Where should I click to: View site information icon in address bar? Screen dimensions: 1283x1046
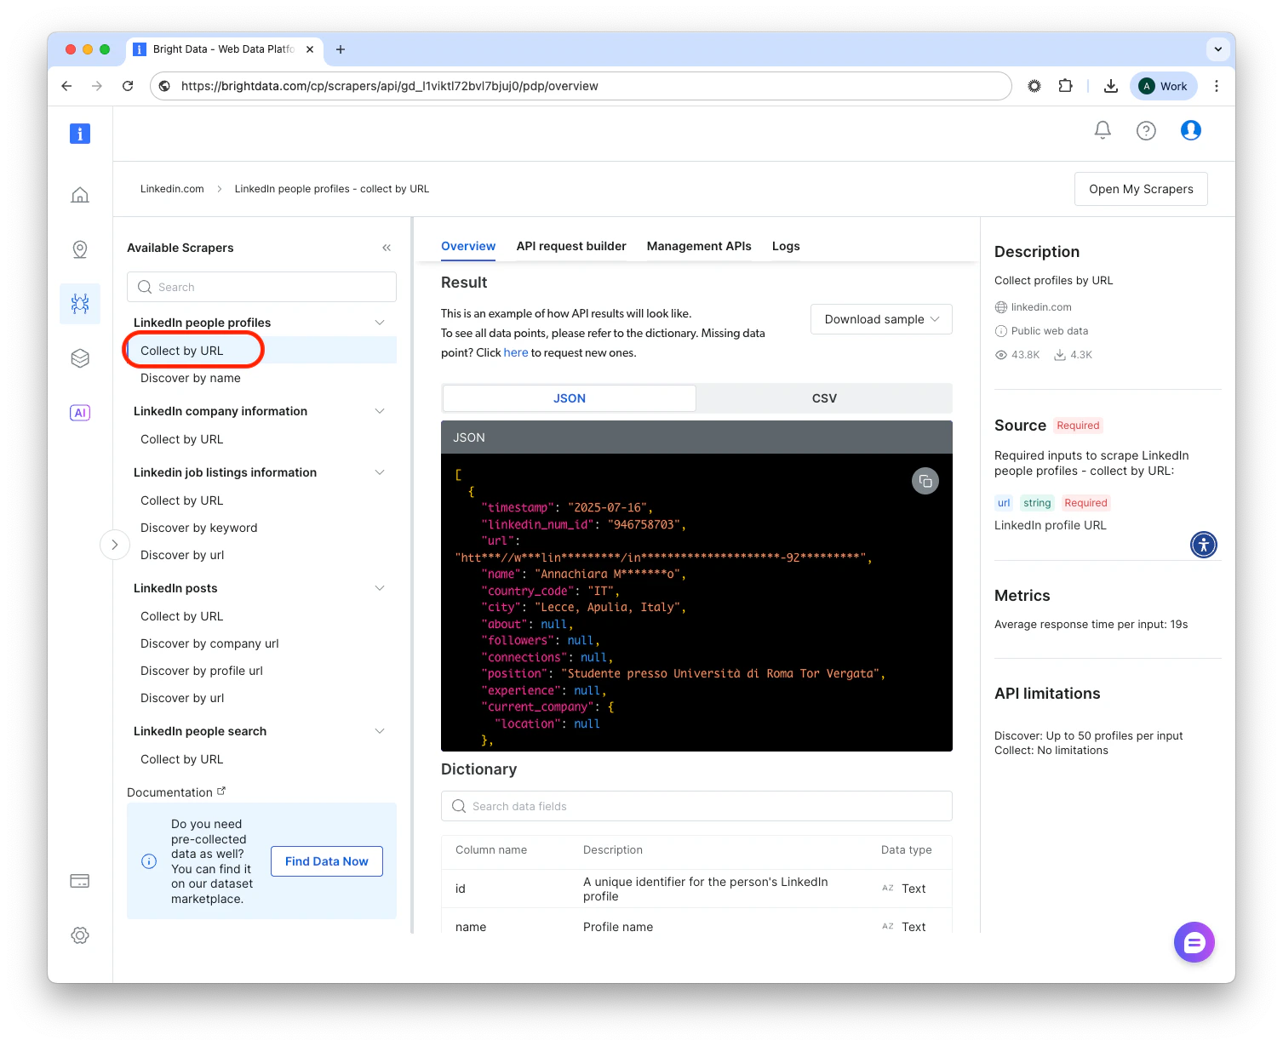pos(165,86)
